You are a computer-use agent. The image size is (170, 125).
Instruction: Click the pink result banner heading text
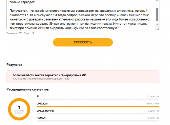[50, 75]
